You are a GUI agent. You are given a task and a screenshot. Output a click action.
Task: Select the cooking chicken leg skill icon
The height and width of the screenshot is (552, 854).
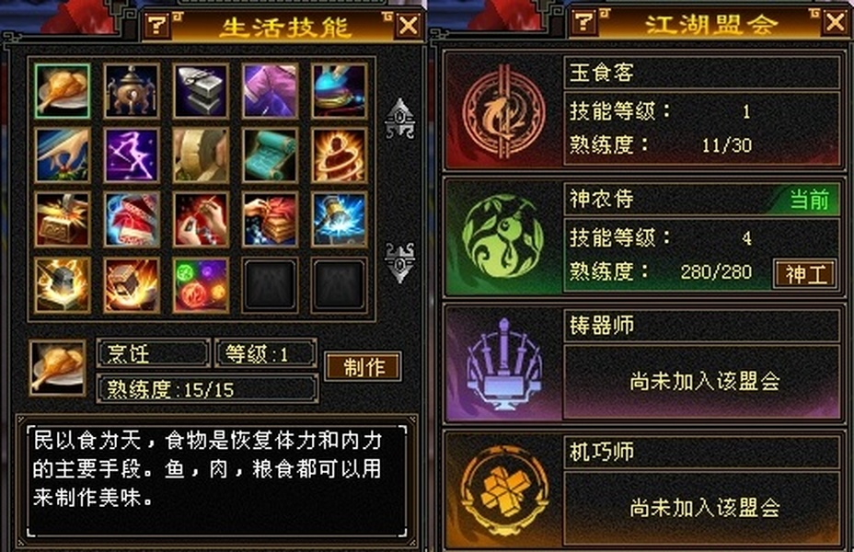pos(62,91)
